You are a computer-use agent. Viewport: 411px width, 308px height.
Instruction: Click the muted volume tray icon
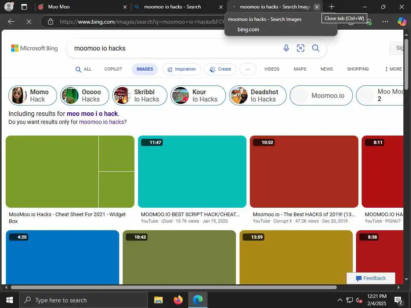pyautogui.click(x=359, y=300)
